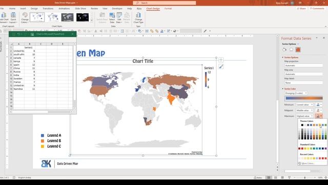Start Slide Show from status bar icon
Screen dimensions: 328x185
289,177
